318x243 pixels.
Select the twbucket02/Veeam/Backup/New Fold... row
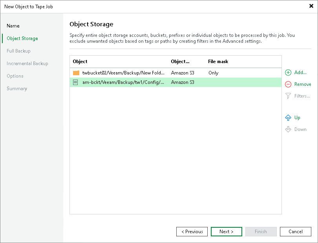tap(175, 73)
